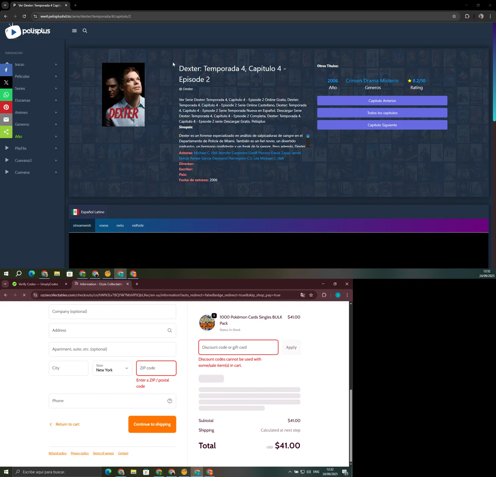
Task: Share page on Pinterest
Action: point(6,107)
